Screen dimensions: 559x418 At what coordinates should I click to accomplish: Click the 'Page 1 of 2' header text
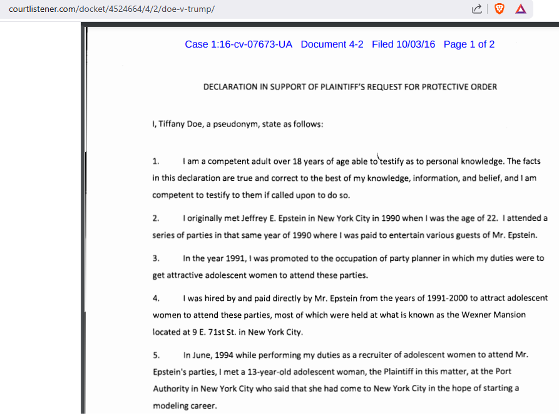coord(469,44)
